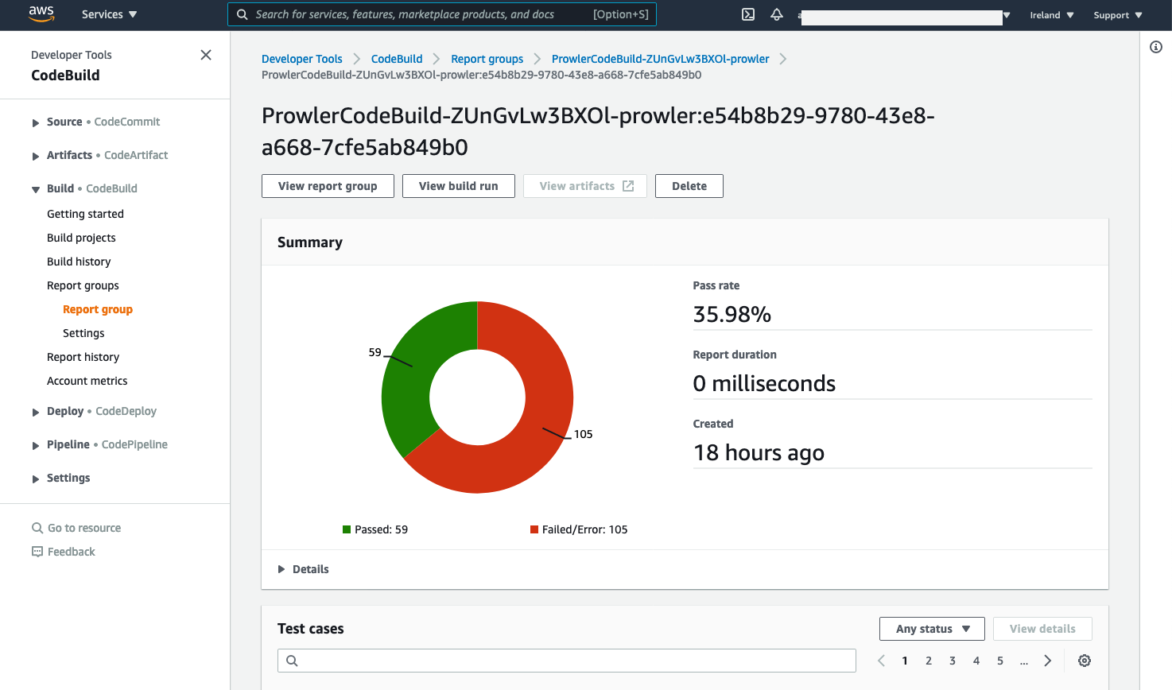Click the Feedback chat icon

[37, 552]
